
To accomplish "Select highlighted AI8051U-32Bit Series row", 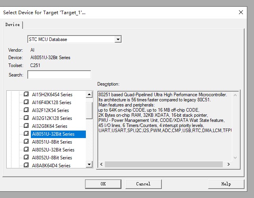I will 58,134.
